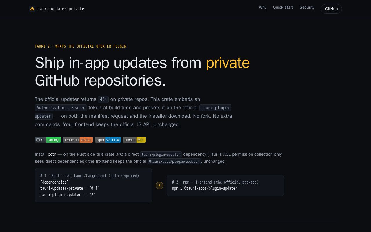
Task: Click the 'tauri-plugin-updater = "2"' code line
Action: [x=68, y=195]
